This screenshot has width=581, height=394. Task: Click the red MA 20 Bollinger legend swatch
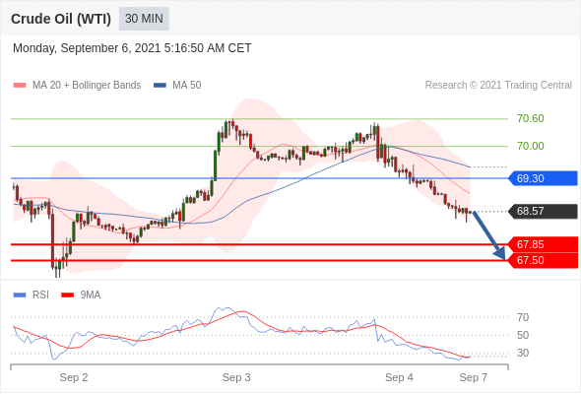click(20, 86)
